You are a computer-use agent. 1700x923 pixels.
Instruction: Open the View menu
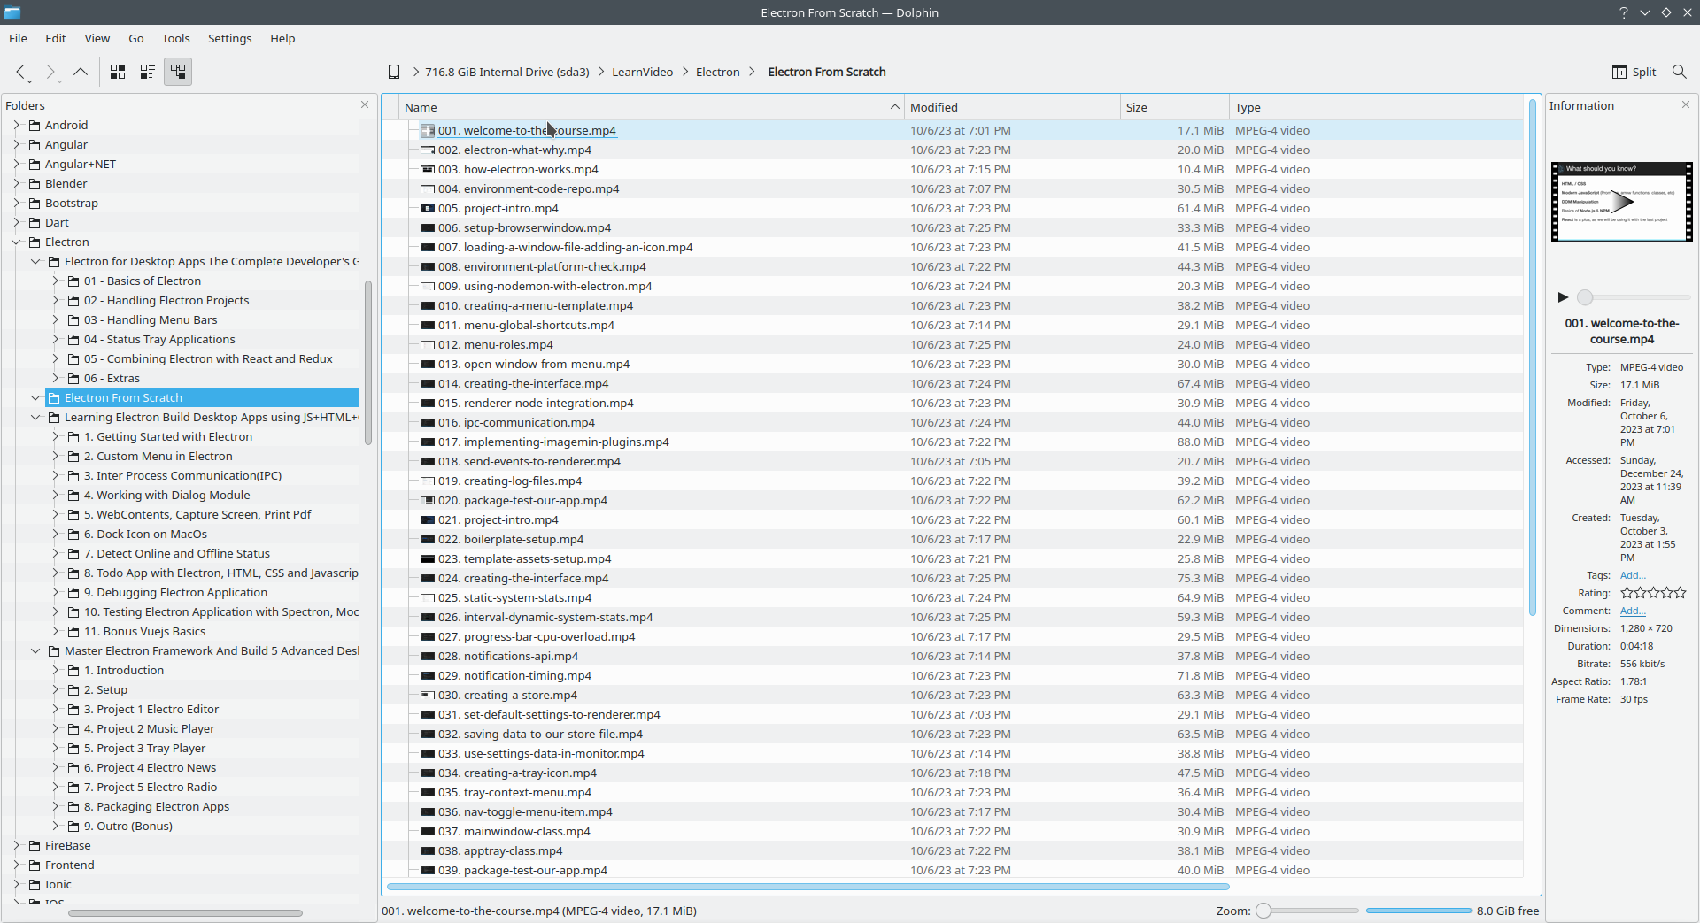(x=97, y=38)
